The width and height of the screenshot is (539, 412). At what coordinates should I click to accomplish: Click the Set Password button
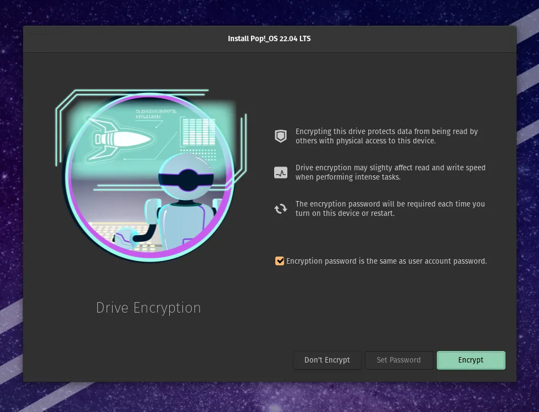point(399,360)
